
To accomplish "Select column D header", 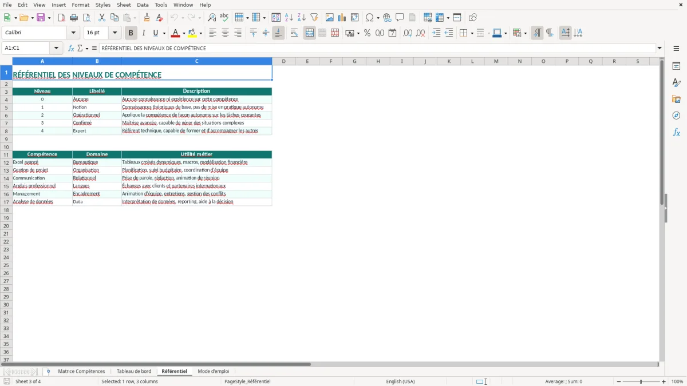I will point(283,61).
